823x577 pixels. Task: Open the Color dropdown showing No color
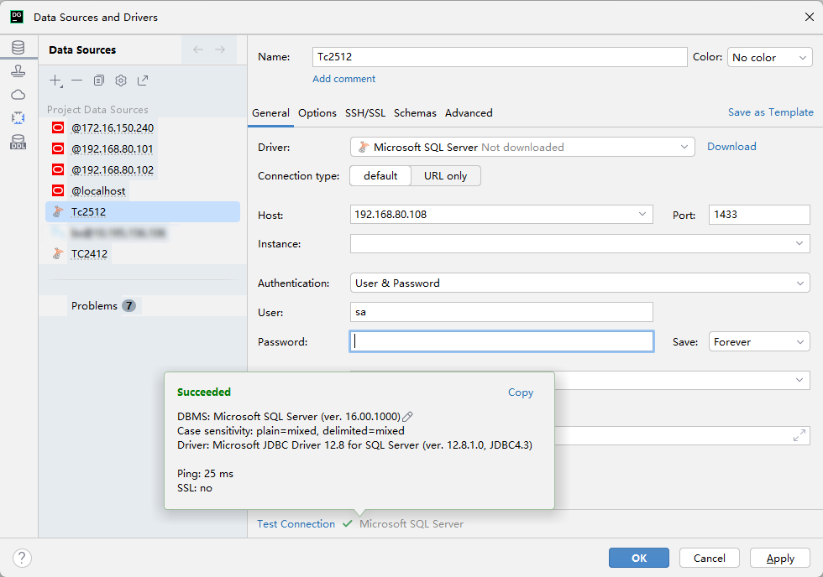[769, 57]
